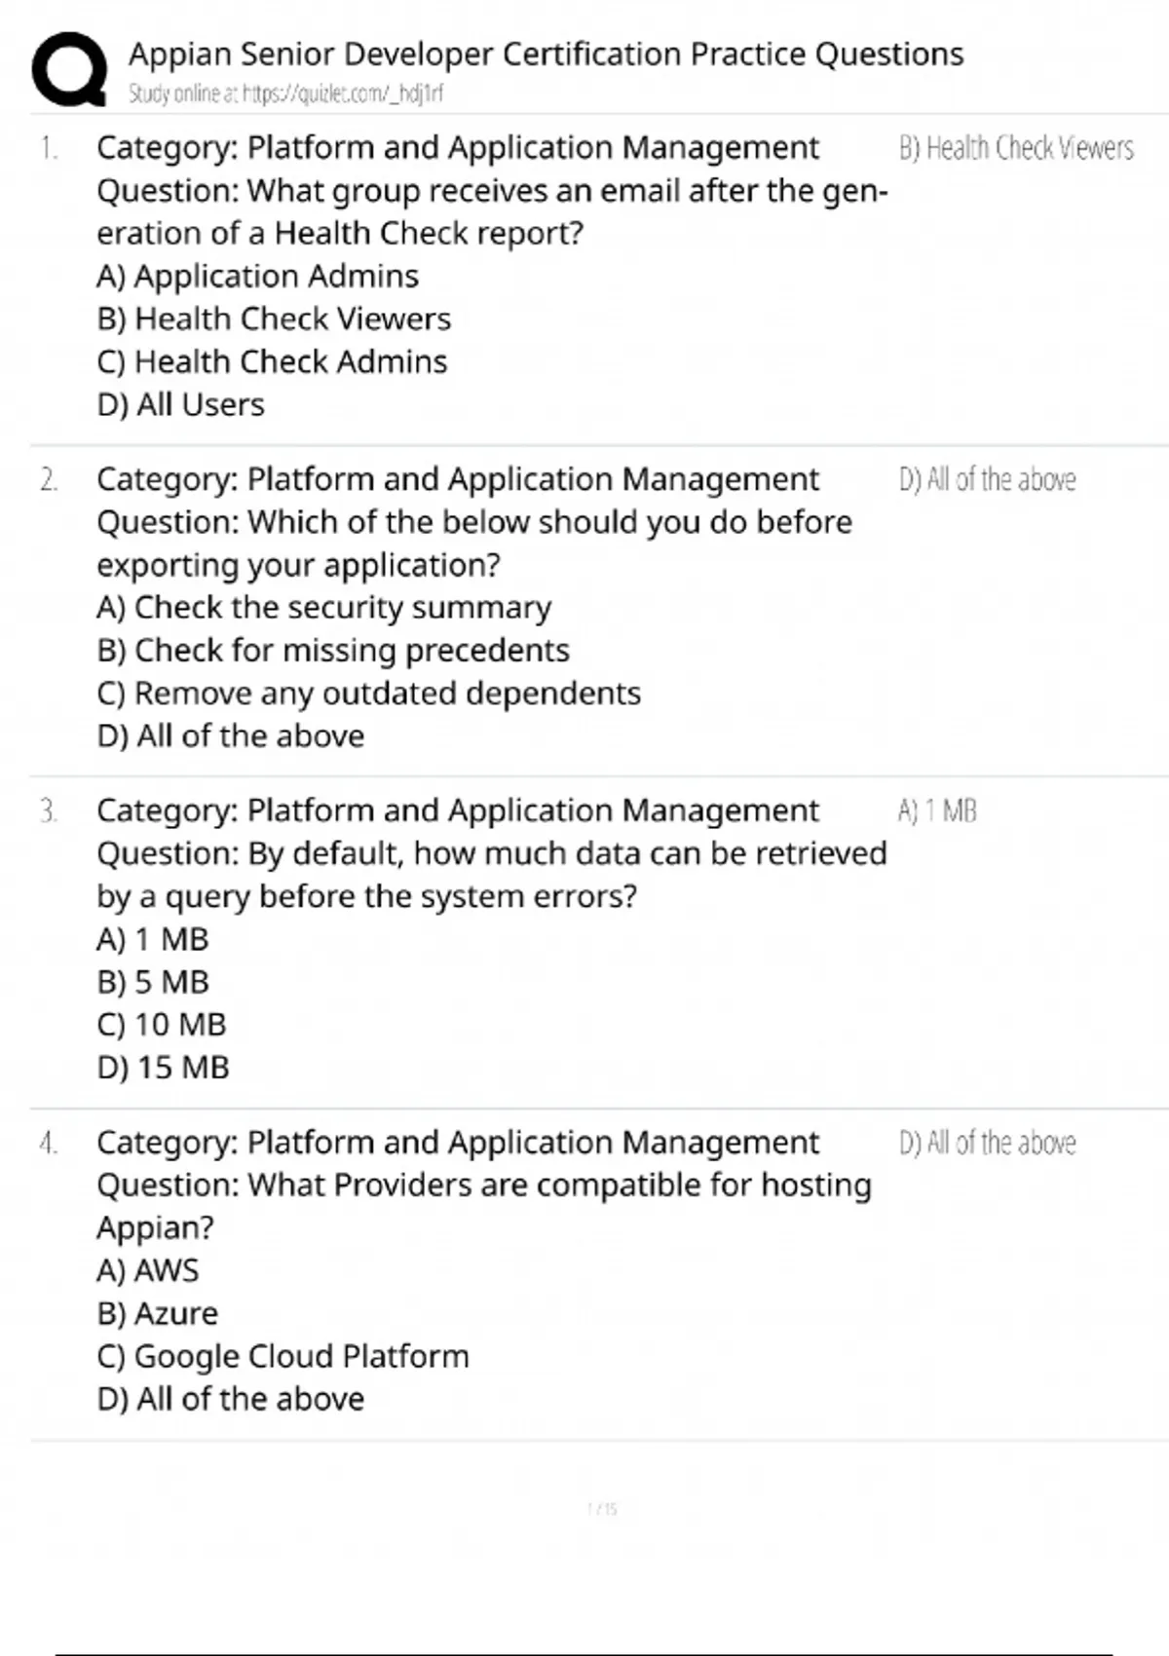Select option A) AWS
The height and width of the screenshot is (1656, 1169).
[147, 1271]
